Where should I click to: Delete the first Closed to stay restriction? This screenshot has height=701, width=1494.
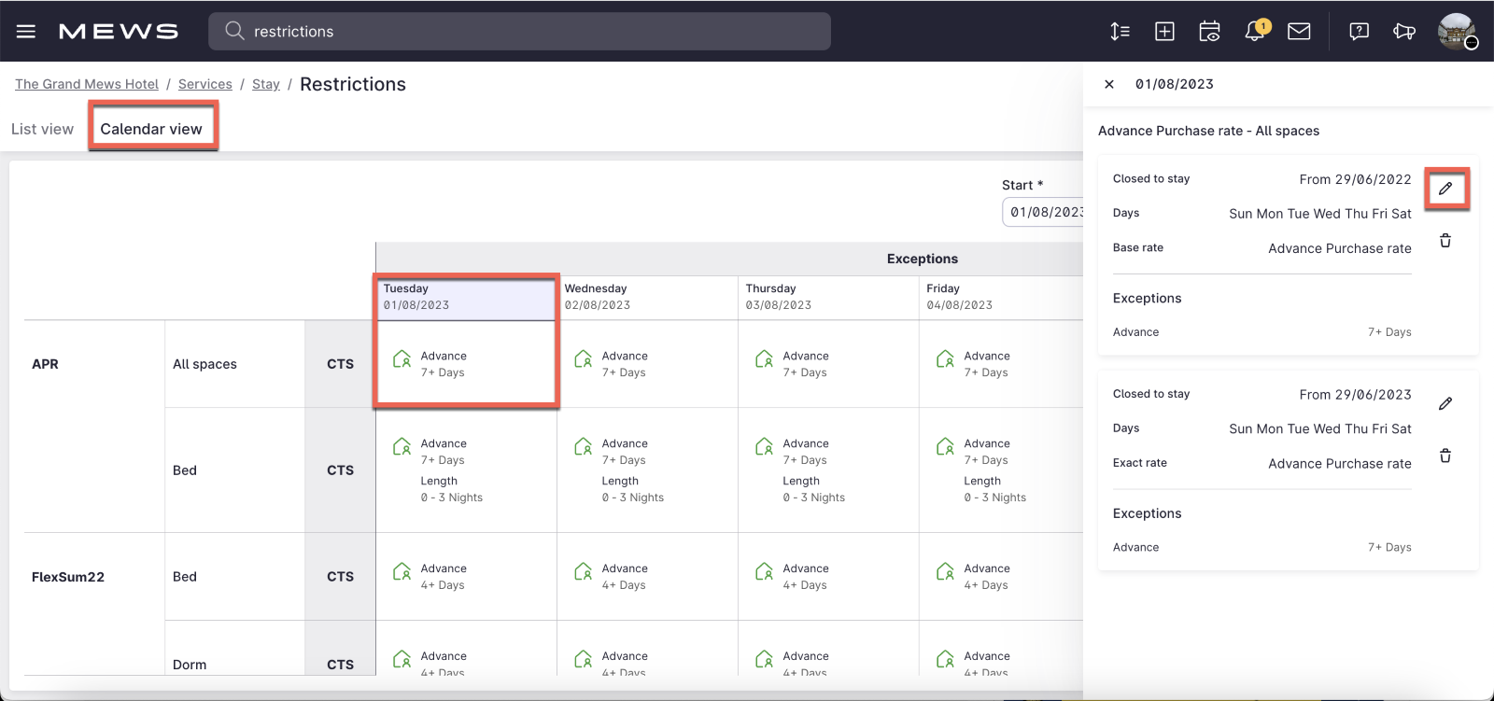click(x=1445, y=241)
